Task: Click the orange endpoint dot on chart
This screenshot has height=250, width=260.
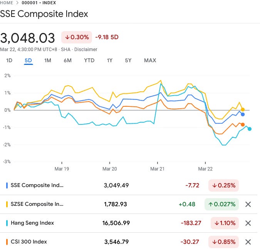Action: pos(243,125)
